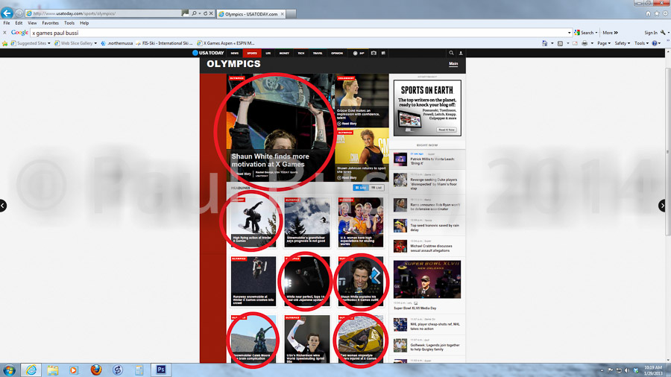Viewport: 671px width, 377px height.
Task: Open the Page dropdown in command bar
Action: 604,43
